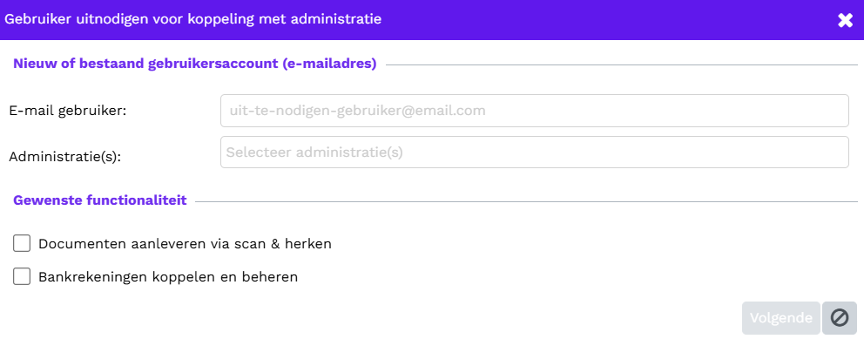This screenshot has width=864, height=339.
Task: Click the circle-slash cancel icon
Action: coord(840,318)
